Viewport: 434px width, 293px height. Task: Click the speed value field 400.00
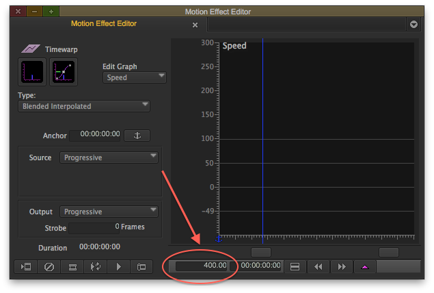coord(202,266)
